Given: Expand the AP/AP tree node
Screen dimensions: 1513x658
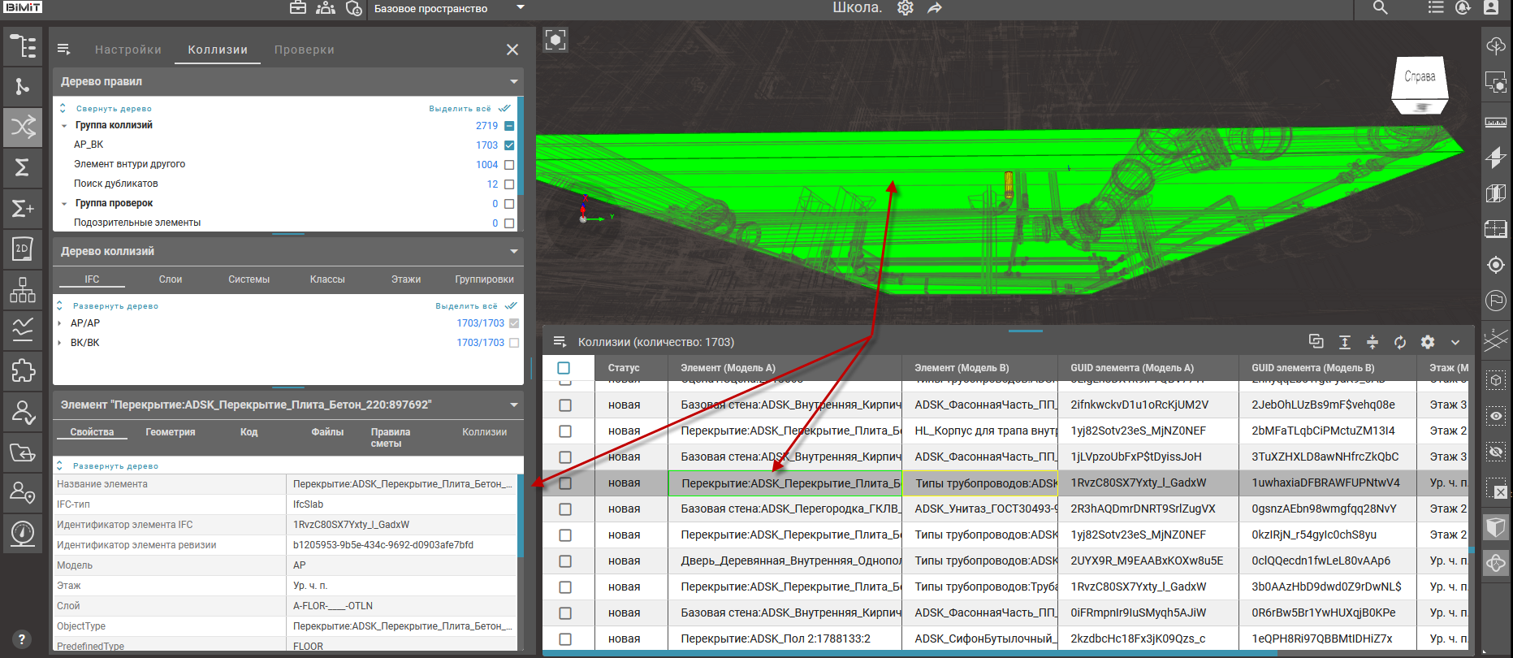Looking at the screenshot, I should pyautogui.click(x=60, y=323).
